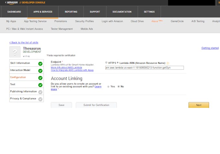Select the HTTPS endpoint radio button
The height and width of the screenshot is (154, 220).
pos(106,62)
